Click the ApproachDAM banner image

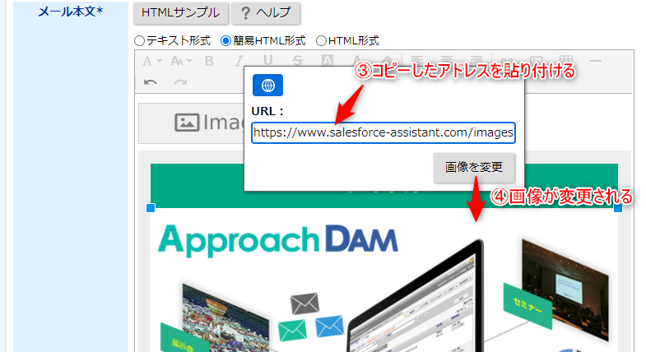click(384, 280)
